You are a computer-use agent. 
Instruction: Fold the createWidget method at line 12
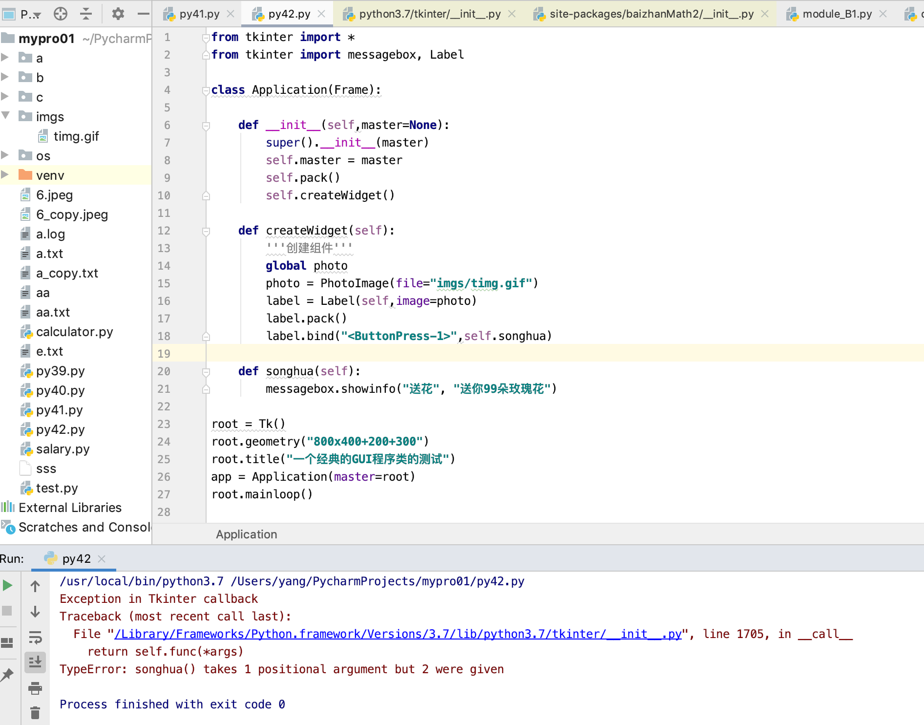point(206,231)
